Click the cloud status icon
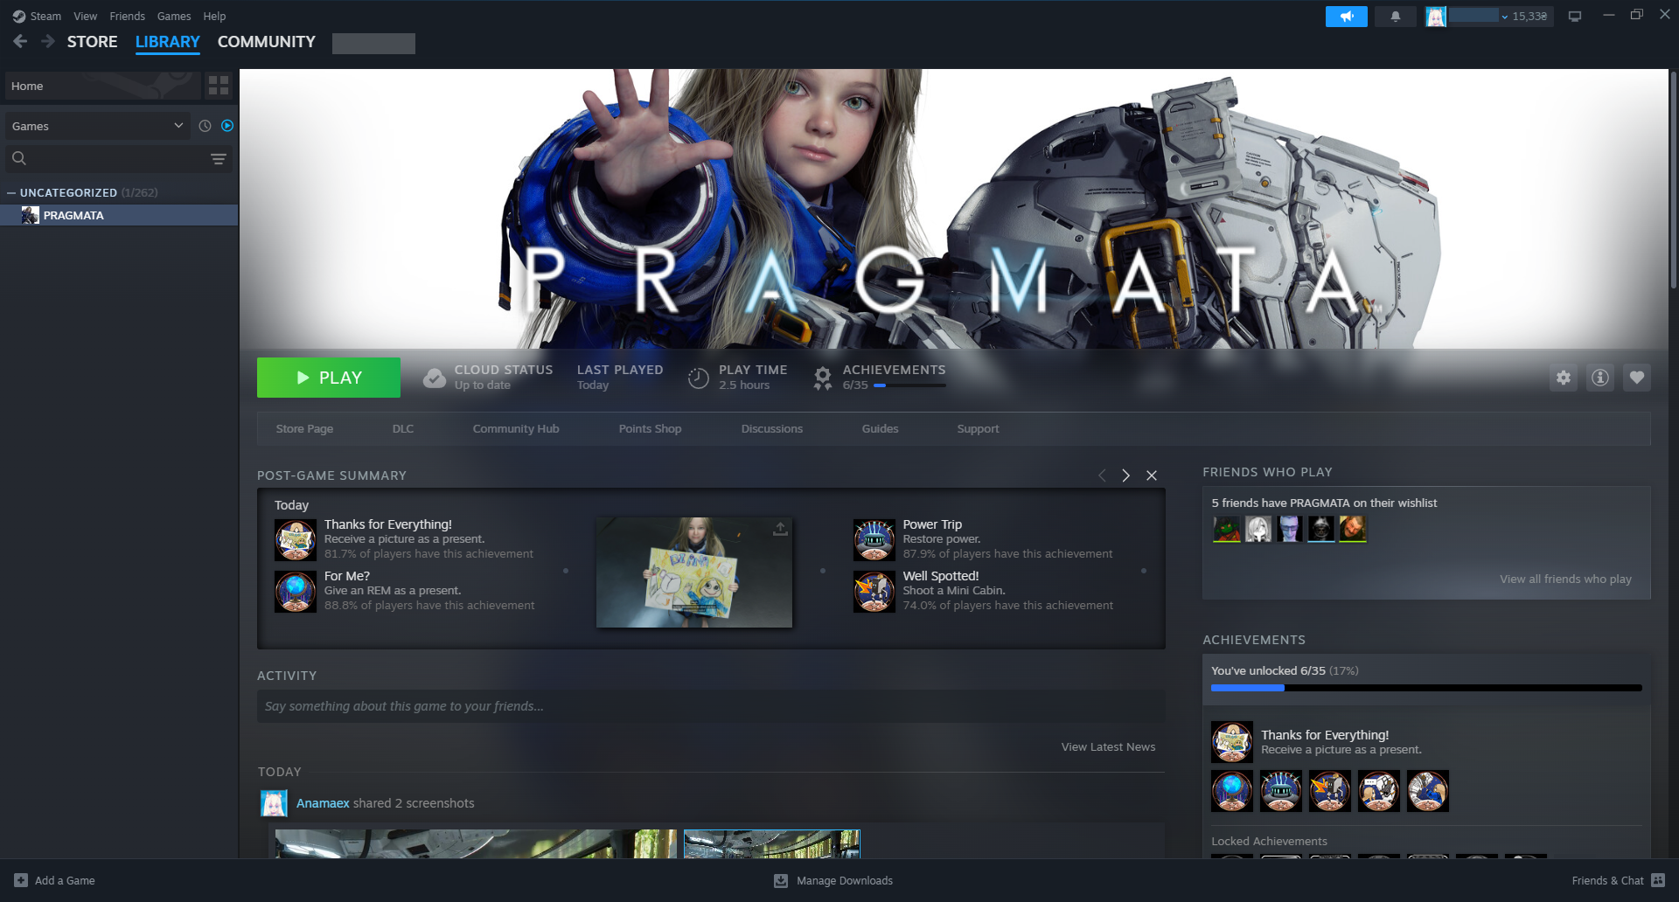This screenshot has width=1679, height=902. tap(435, 378)
